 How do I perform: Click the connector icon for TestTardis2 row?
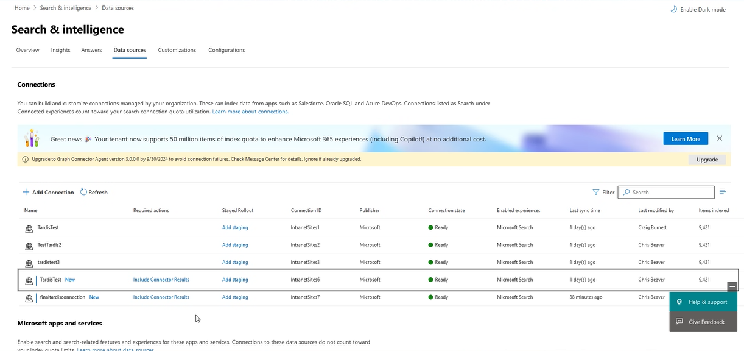[x=29, y=246]
